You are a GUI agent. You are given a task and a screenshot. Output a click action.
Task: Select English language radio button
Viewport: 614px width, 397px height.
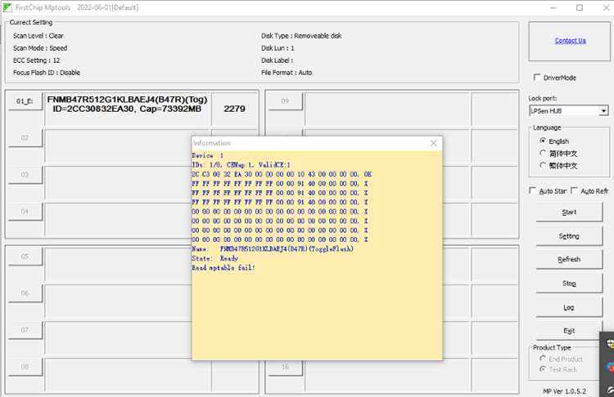[543, 141]
